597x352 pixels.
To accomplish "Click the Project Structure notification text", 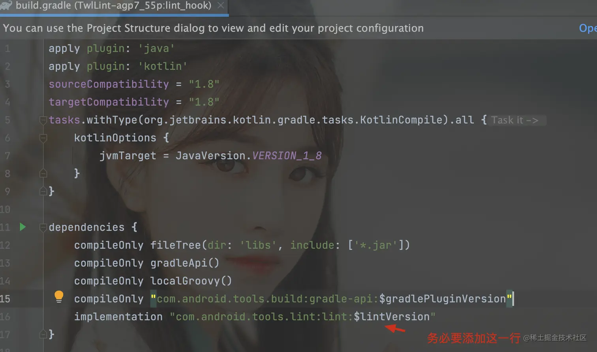I will click(213, 28).
